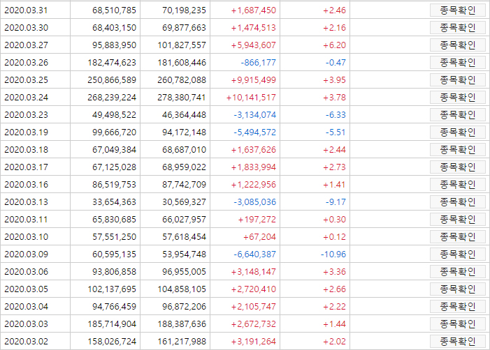
Task: Click the gain +1,833,994
Action: pyautogui.click(x=254, y=167)
